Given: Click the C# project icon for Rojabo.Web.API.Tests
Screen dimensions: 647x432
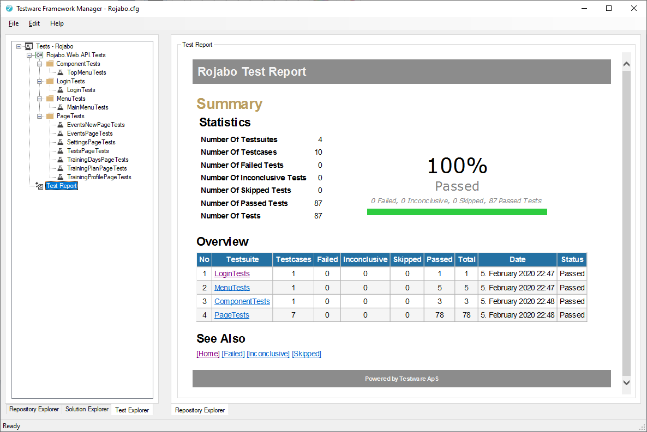Looking at the screenshot, I should tap(39, 55).
